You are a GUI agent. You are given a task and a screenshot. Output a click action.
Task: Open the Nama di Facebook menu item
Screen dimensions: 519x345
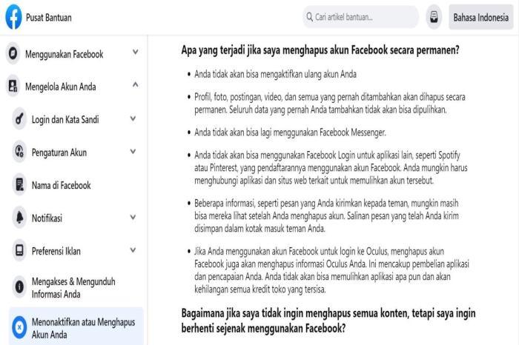coord(76,185)
